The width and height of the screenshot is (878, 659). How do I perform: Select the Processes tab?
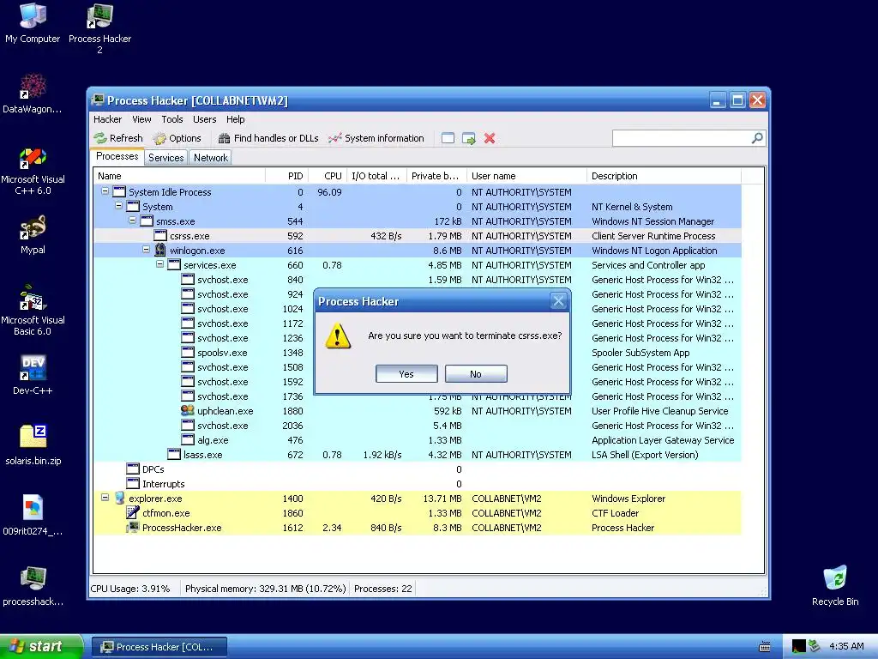tap(117, 156)
